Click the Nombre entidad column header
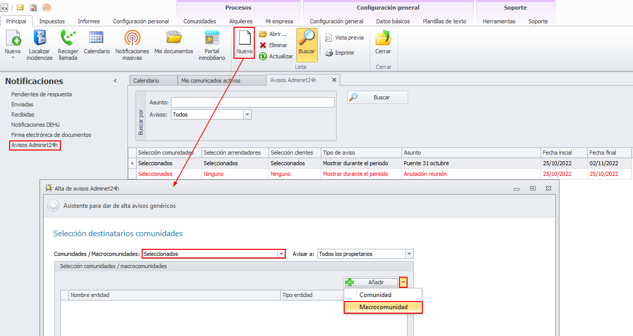This screenshot has height=336, width=633. coord(175,295)
